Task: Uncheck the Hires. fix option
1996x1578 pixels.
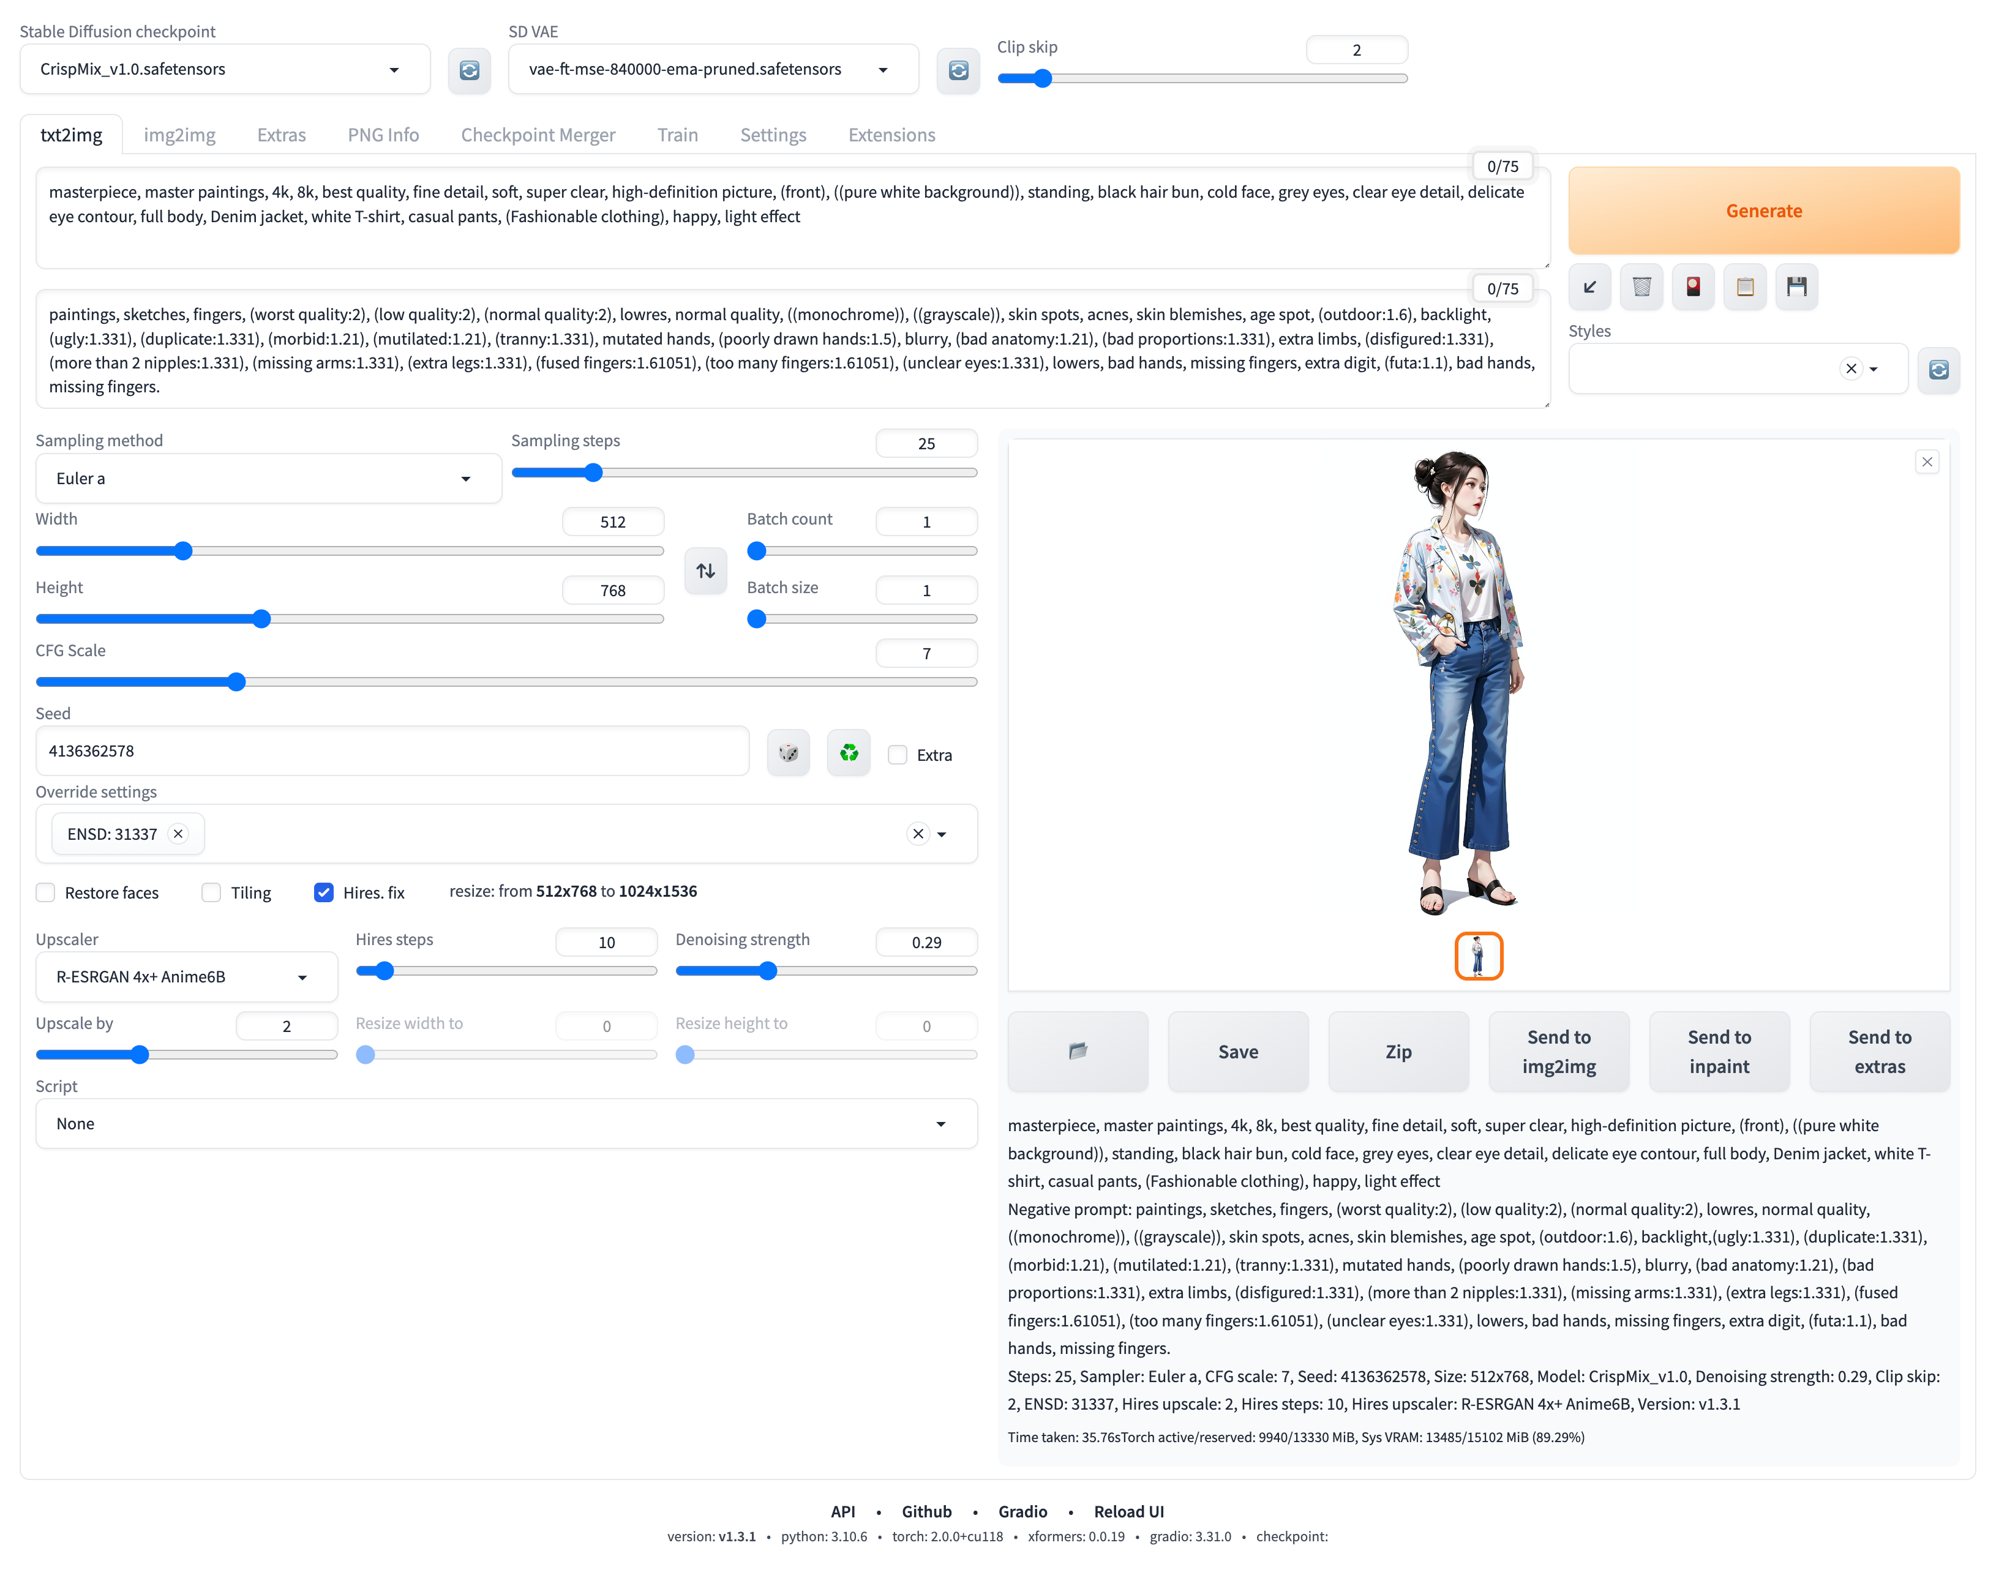Action: click(x=323, y=892)
